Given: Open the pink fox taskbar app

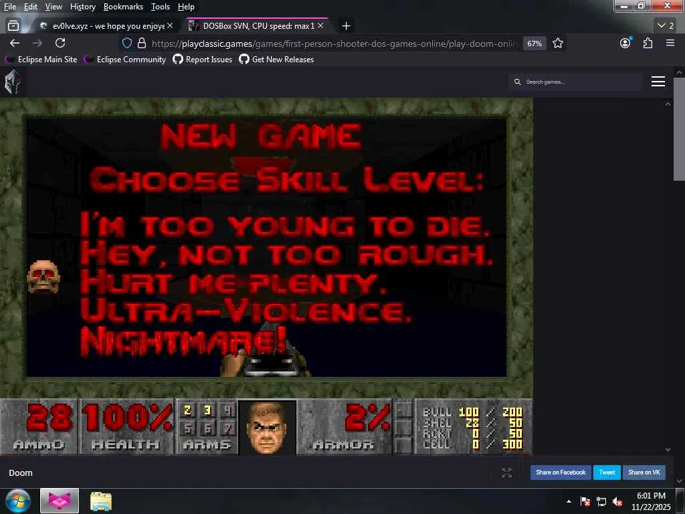Looking at the screenshot, I should click(60, 501).
